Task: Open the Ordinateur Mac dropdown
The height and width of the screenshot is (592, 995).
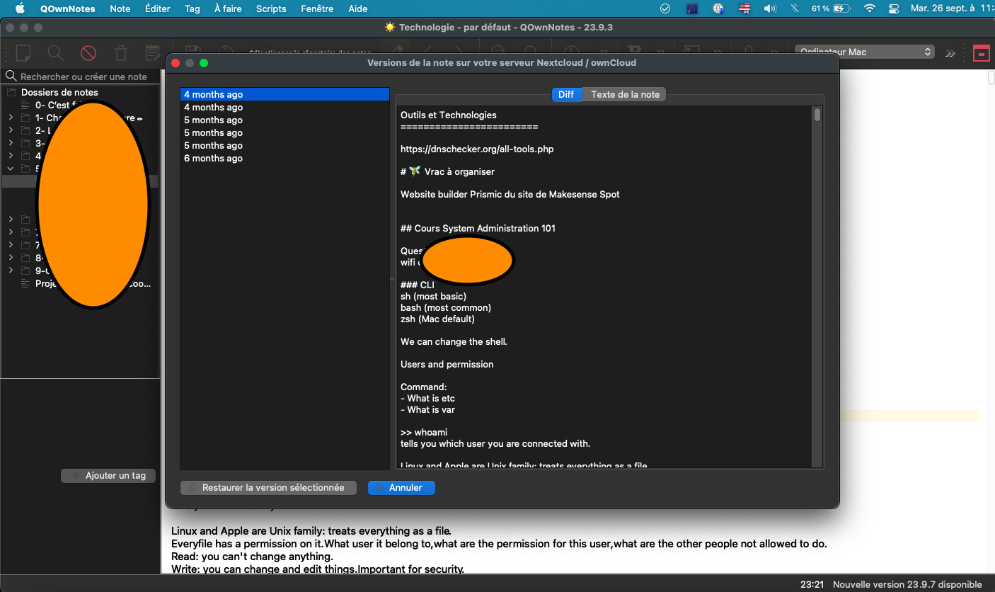Action: (x=865, y=52)
